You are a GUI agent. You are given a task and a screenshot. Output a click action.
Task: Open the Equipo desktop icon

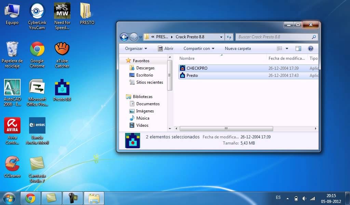12,14
